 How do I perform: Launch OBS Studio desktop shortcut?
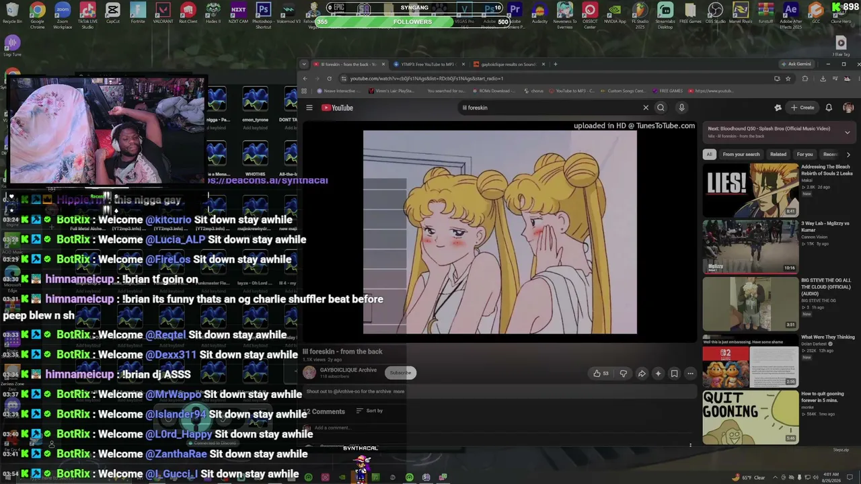pyautogui.click(x=716, y=13)
